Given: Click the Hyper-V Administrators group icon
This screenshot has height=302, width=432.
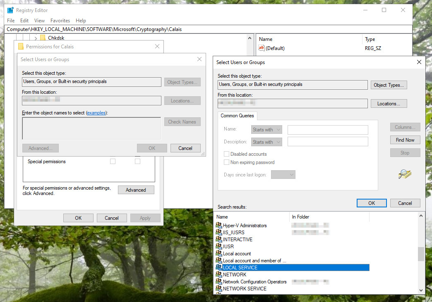Looking at the screenshot, I should tap(219, 225).
